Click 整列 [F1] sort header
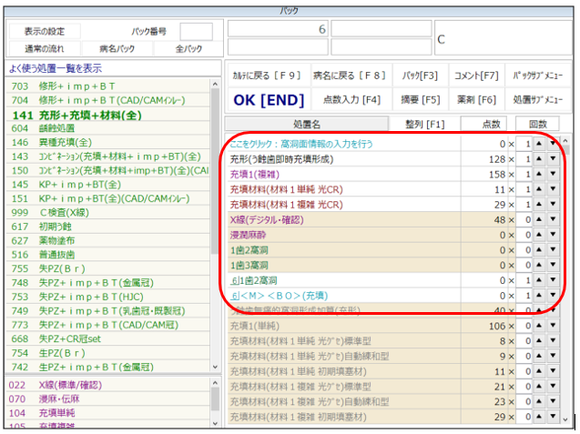 423,124
